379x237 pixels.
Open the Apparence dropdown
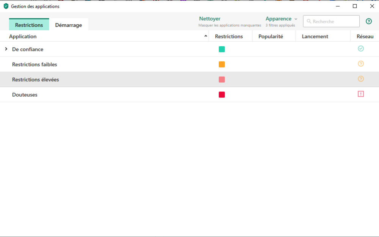click(x=281, y=19)
